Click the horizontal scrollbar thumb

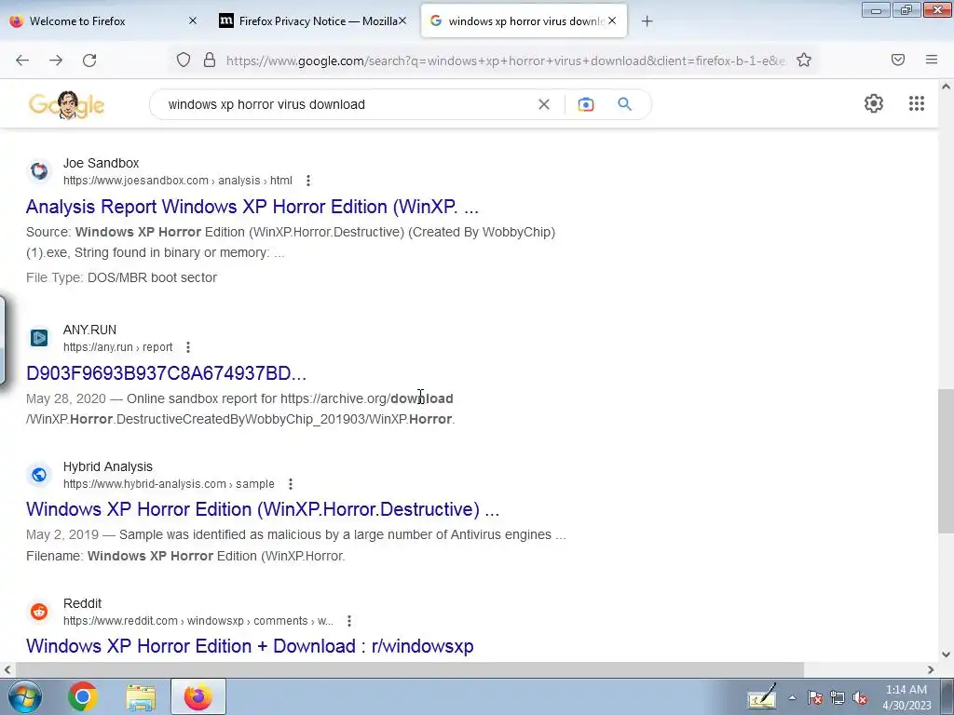tap(410, 669)
